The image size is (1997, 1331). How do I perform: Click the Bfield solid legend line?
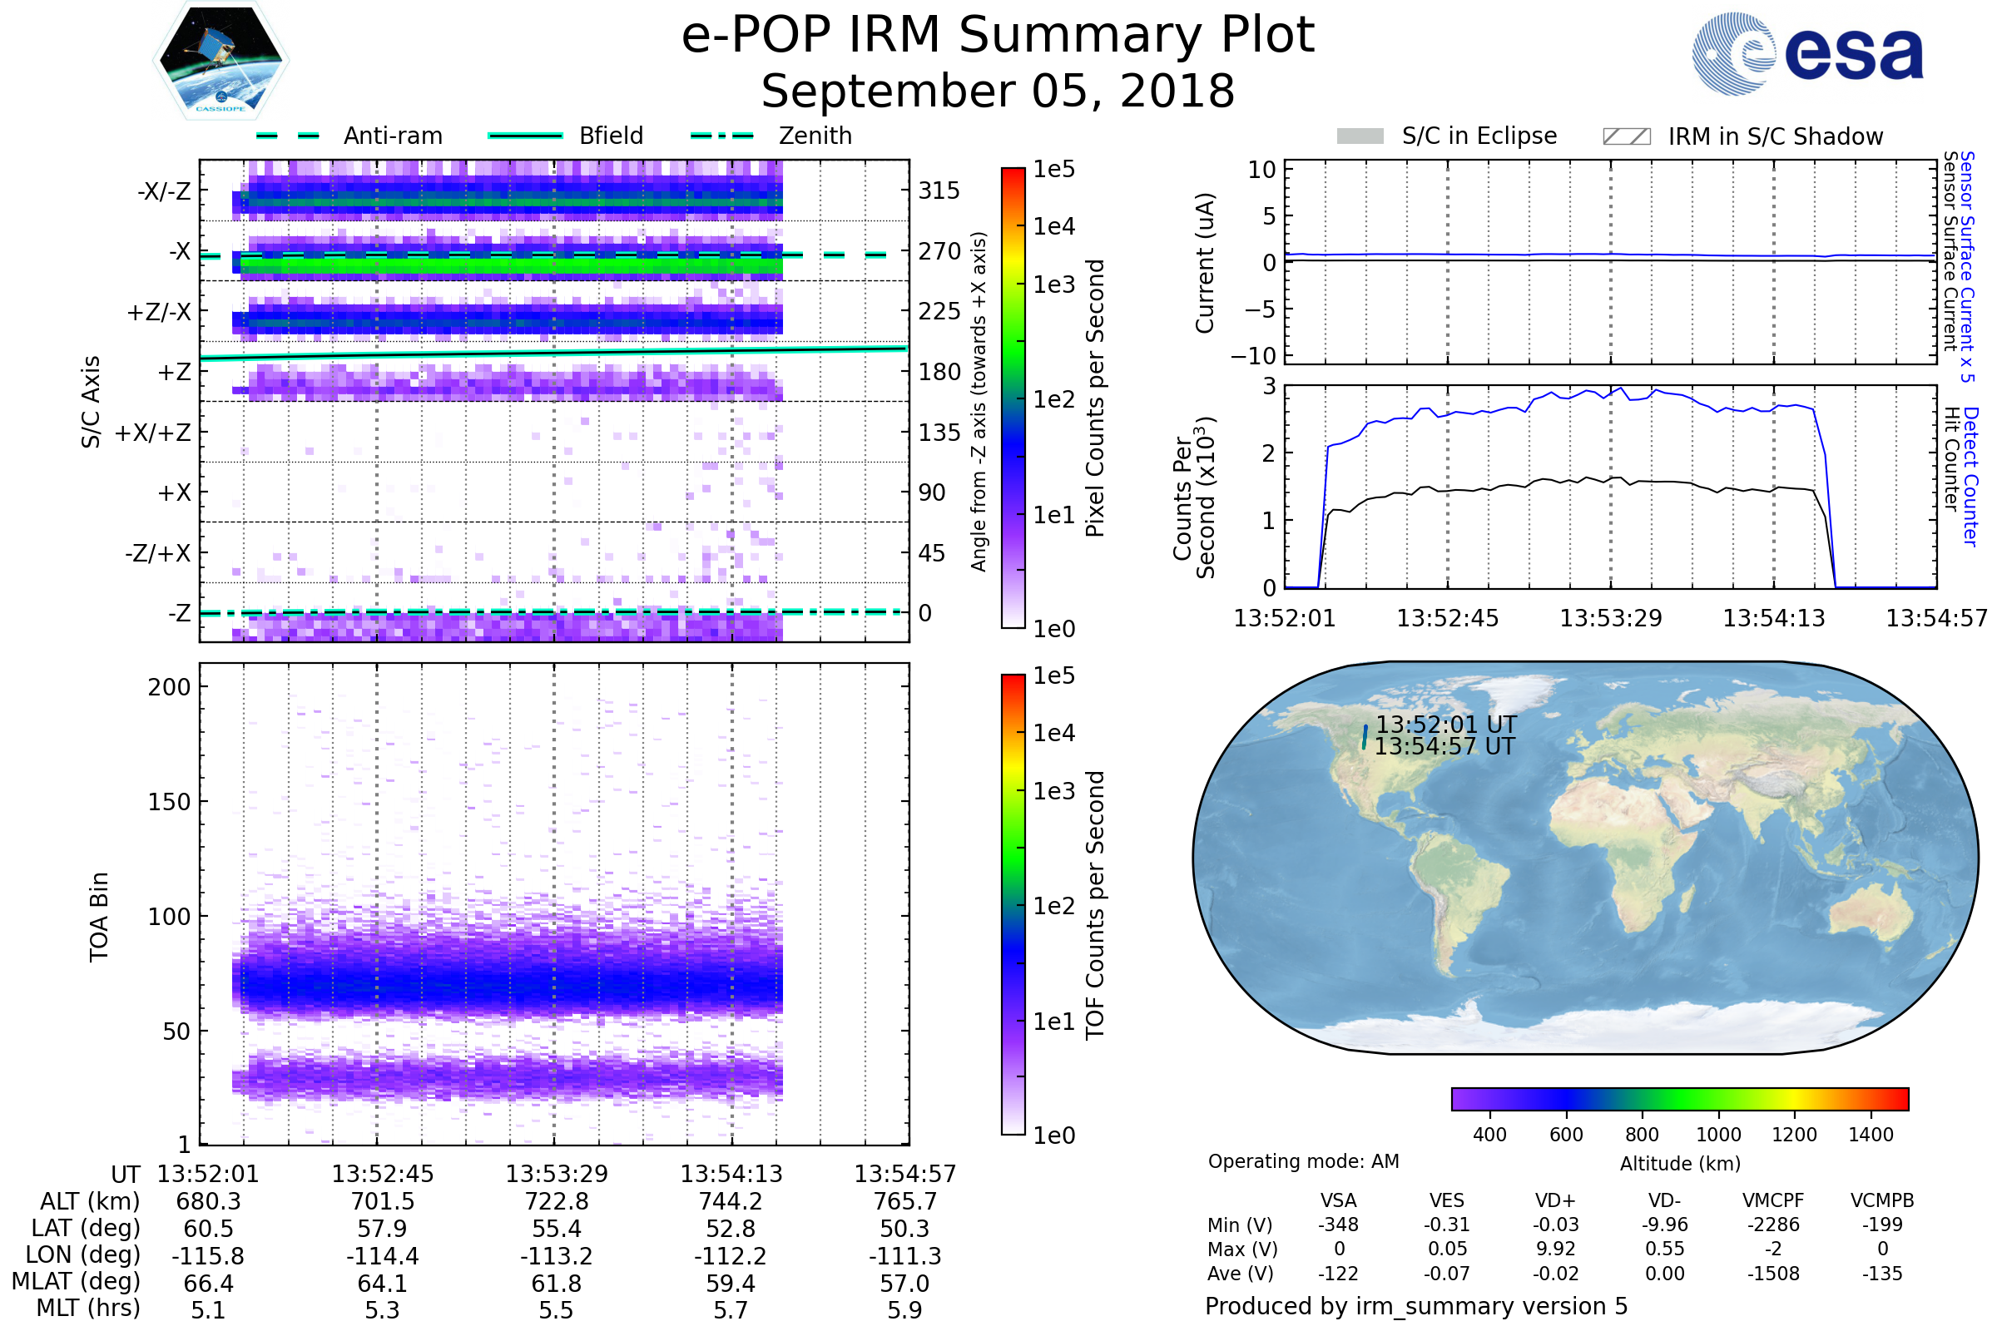point(525,136)
